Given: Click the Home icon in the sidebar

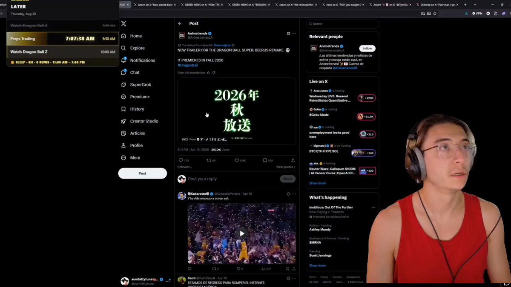Looking at the screenshot, I should (x=123, y=36).
